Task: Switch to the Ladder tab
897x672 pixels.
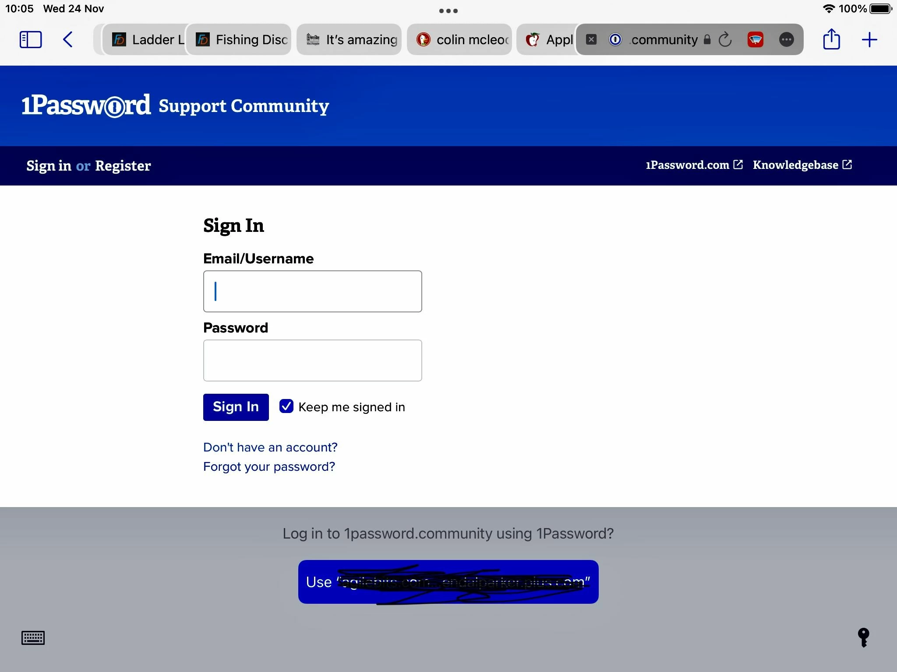Action: point(144,39)
